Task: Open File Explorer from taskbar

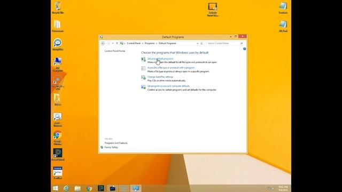Action: (77, 188)
